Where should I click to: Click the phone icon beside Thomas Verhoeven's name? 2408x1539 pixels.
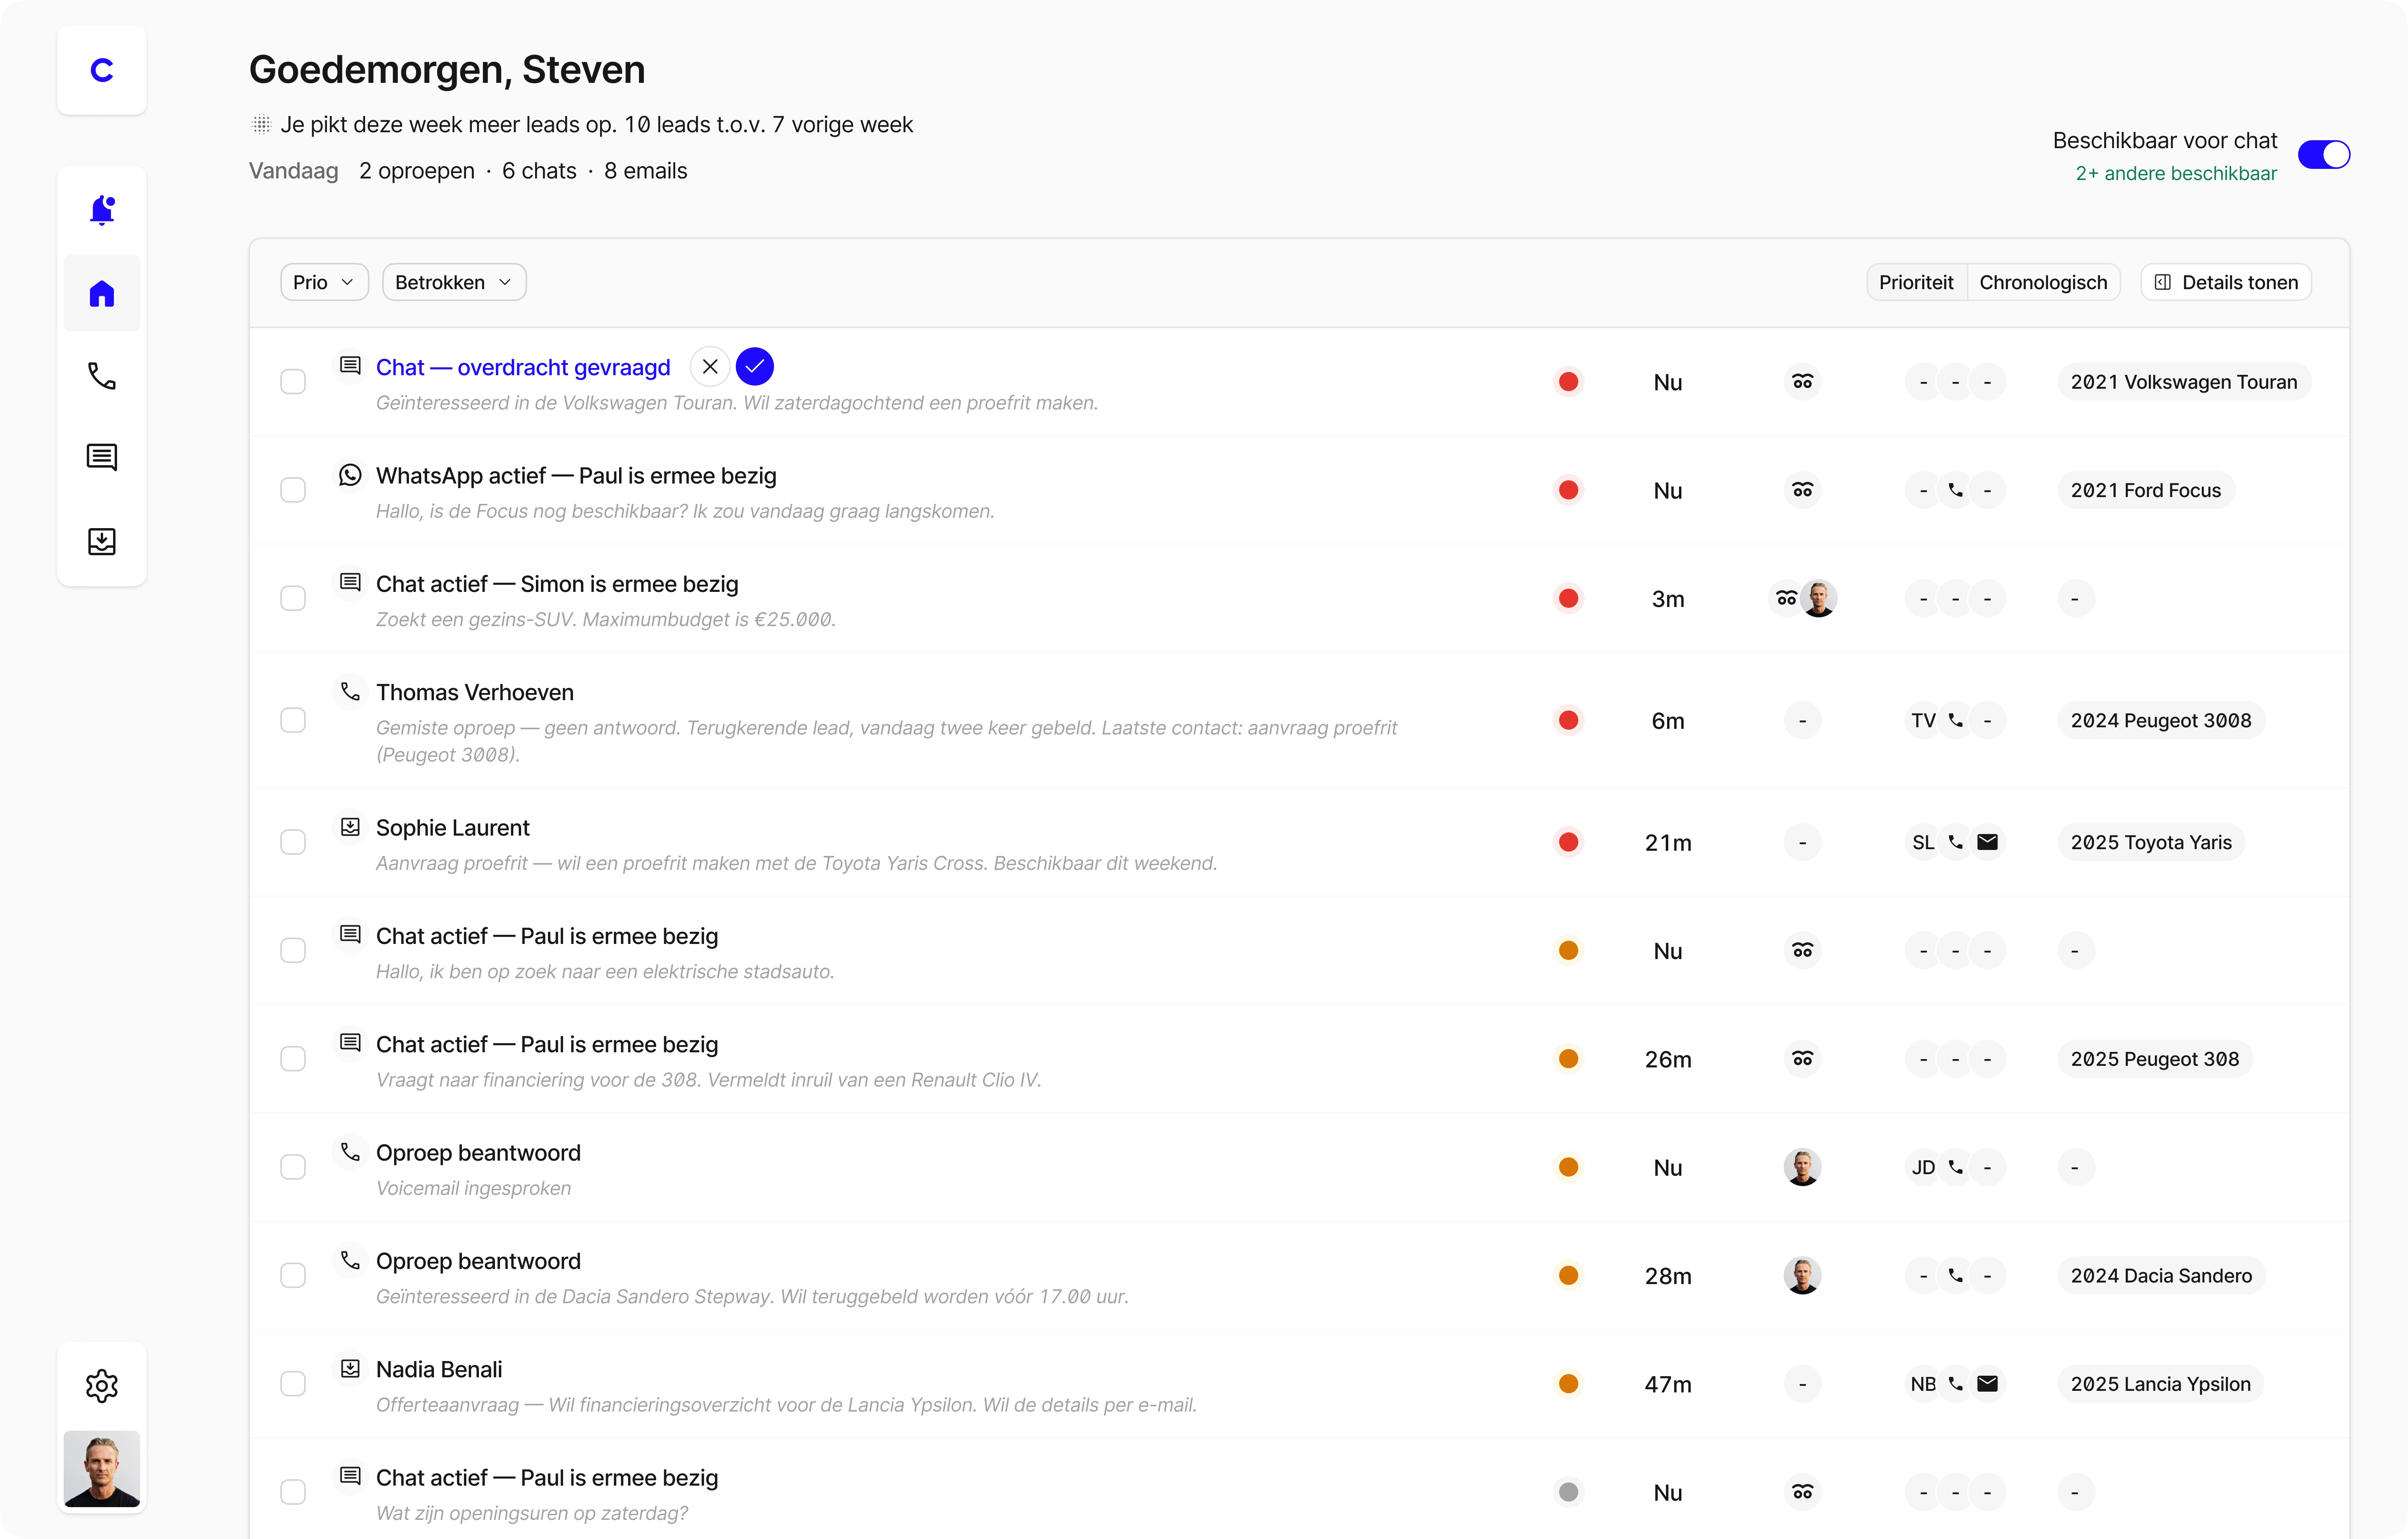point(350,691)
